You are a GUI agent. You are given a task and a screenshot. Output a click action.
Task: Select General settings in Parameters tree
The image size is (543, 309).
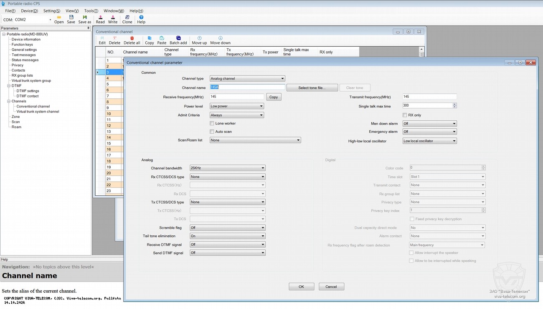click(x=24, y=50)
